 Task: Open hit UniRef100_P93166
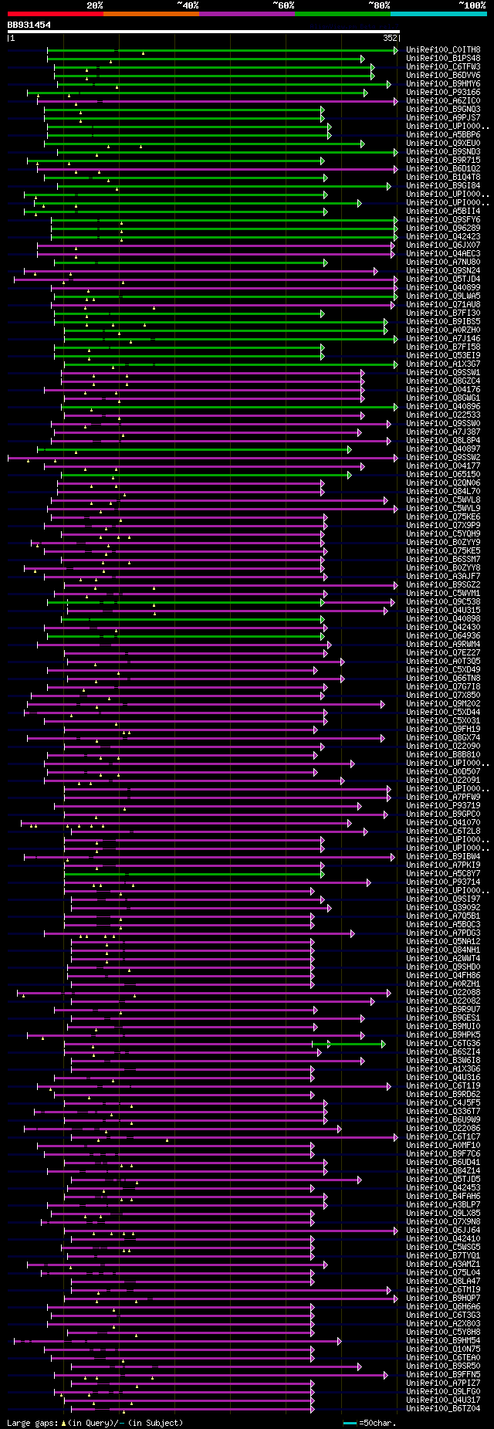click(443, 92)
